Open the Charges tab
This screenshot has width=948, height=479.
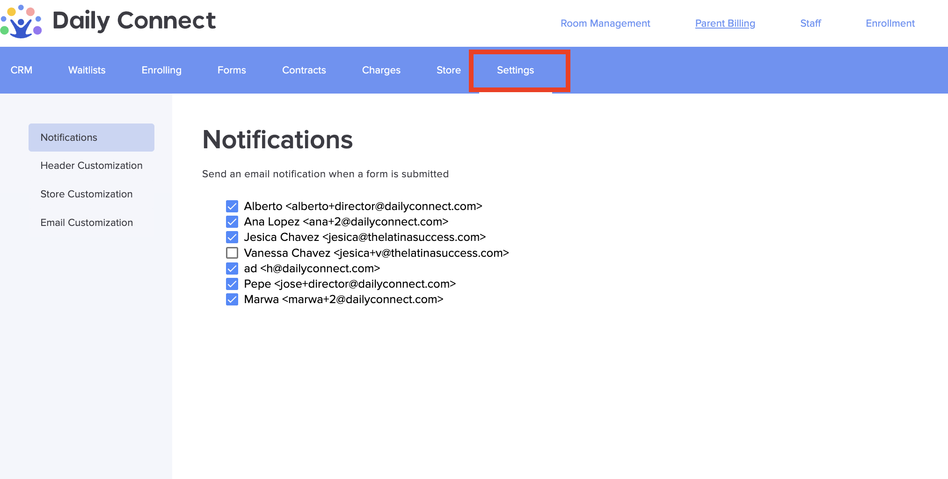(381, 70)
